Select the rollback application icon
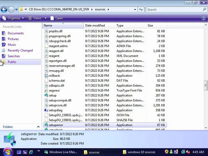208x156 pixels. 46,75
